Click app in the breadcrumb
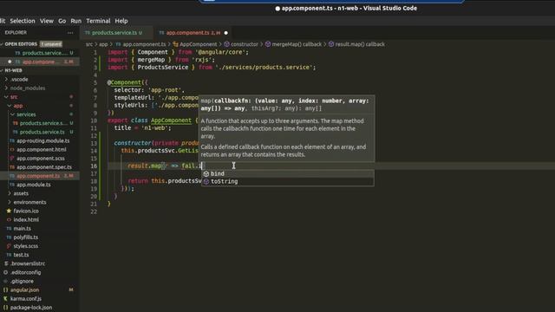 coord(103,44)
